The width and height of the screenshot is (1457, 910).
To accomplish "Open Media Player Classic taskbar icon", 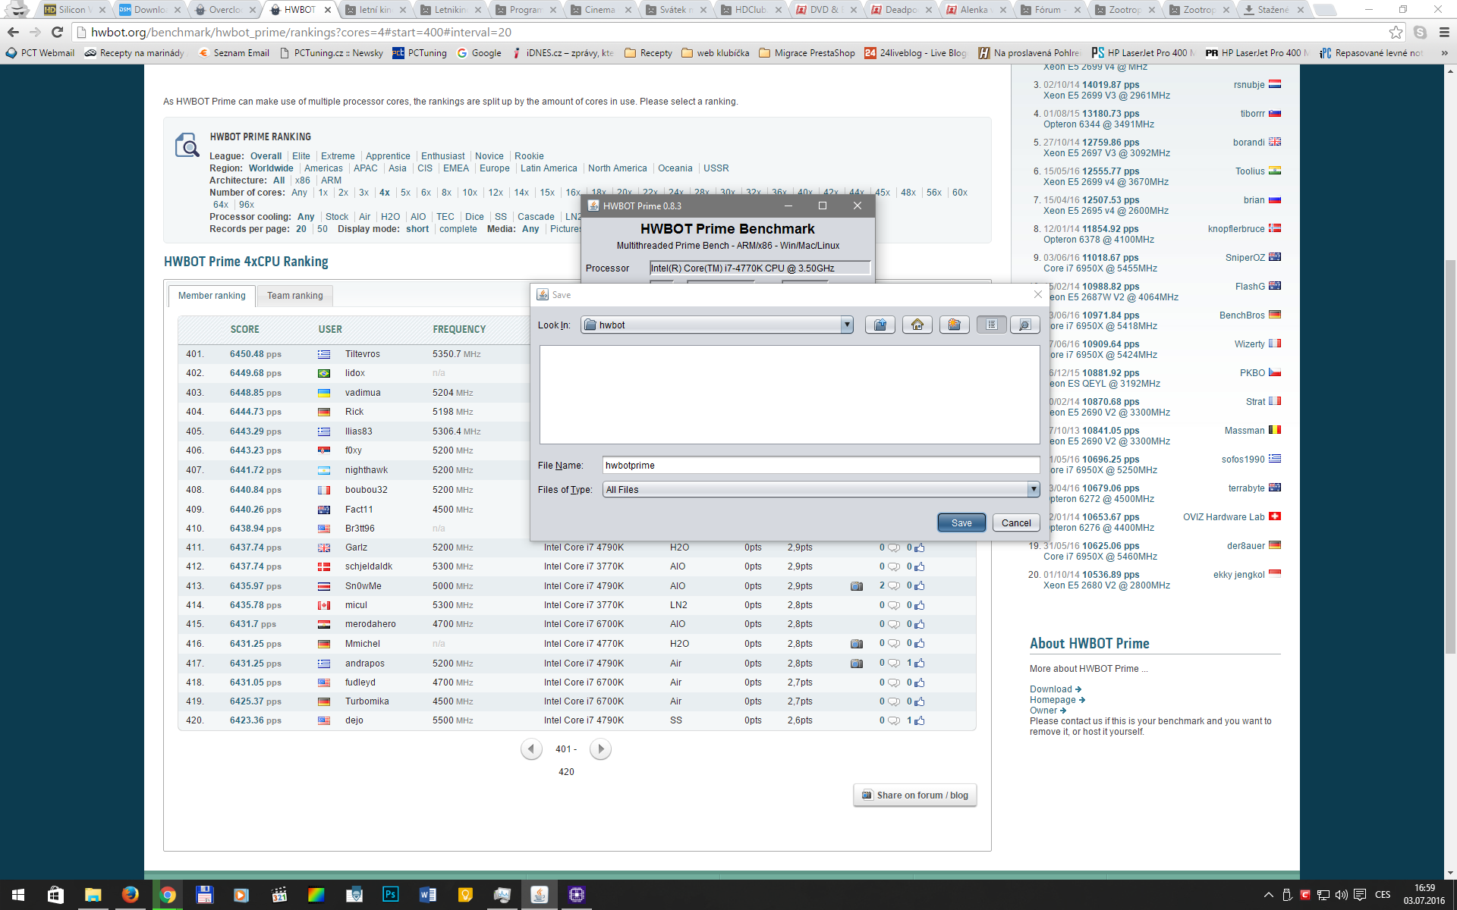I will 279,895.
